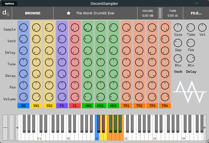209x143 pixels.
Task: Click the HH3 Sample knob
Action: coord(114,28)
